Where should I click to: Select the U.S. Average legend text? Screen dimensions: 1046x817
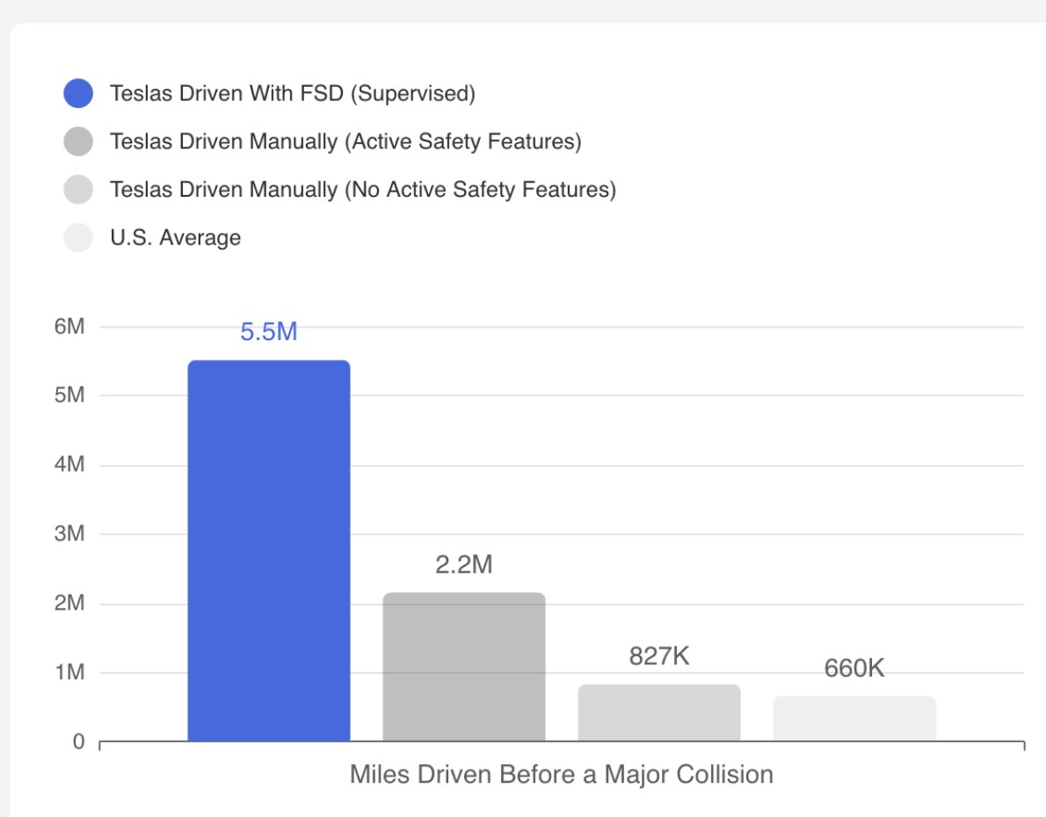[176, 237]
